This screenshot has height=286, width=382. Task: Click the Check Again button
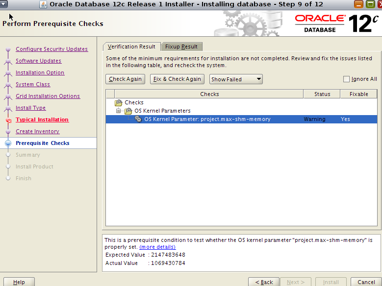pyautogui.click(x=125, y=79)
